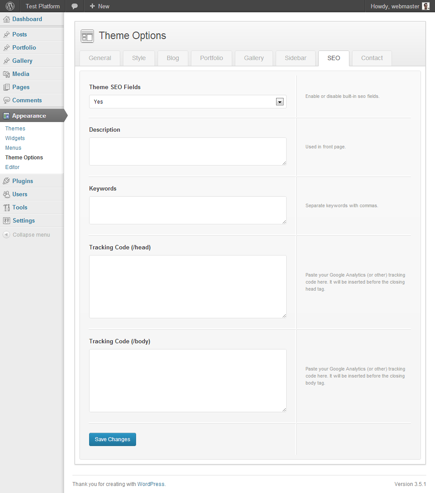435x493 pixels.
Task: Collapse the admin sidebar menu
Action: 26,235
